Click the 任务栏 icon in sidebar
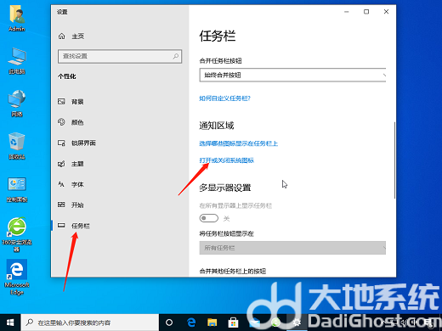 (61, 226)
